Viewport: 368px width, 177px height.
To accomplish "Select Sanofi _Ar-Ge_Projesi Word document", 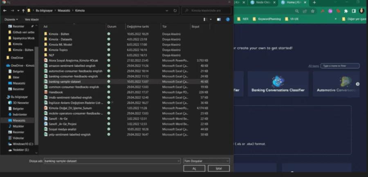I will pyautogui.click(x=63, y=124).
